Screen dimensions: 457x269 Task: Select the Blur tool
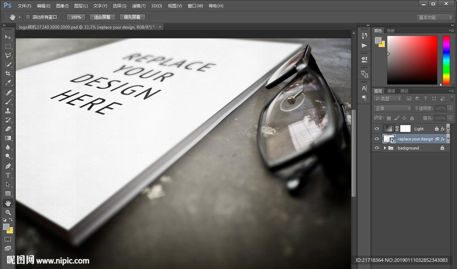click(x=8, y=147)
